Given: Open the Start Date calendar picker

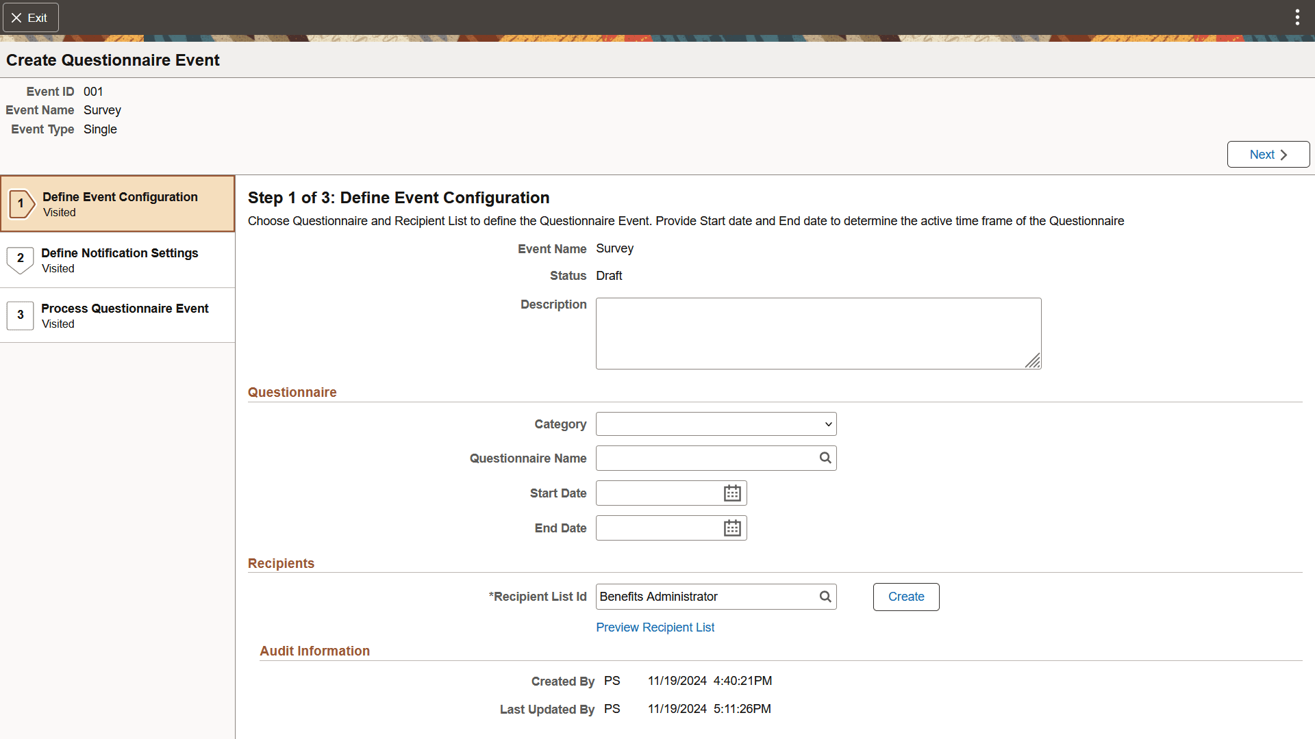Looking at the screenshot, I should pyautogui.click(x=732, y=493).
